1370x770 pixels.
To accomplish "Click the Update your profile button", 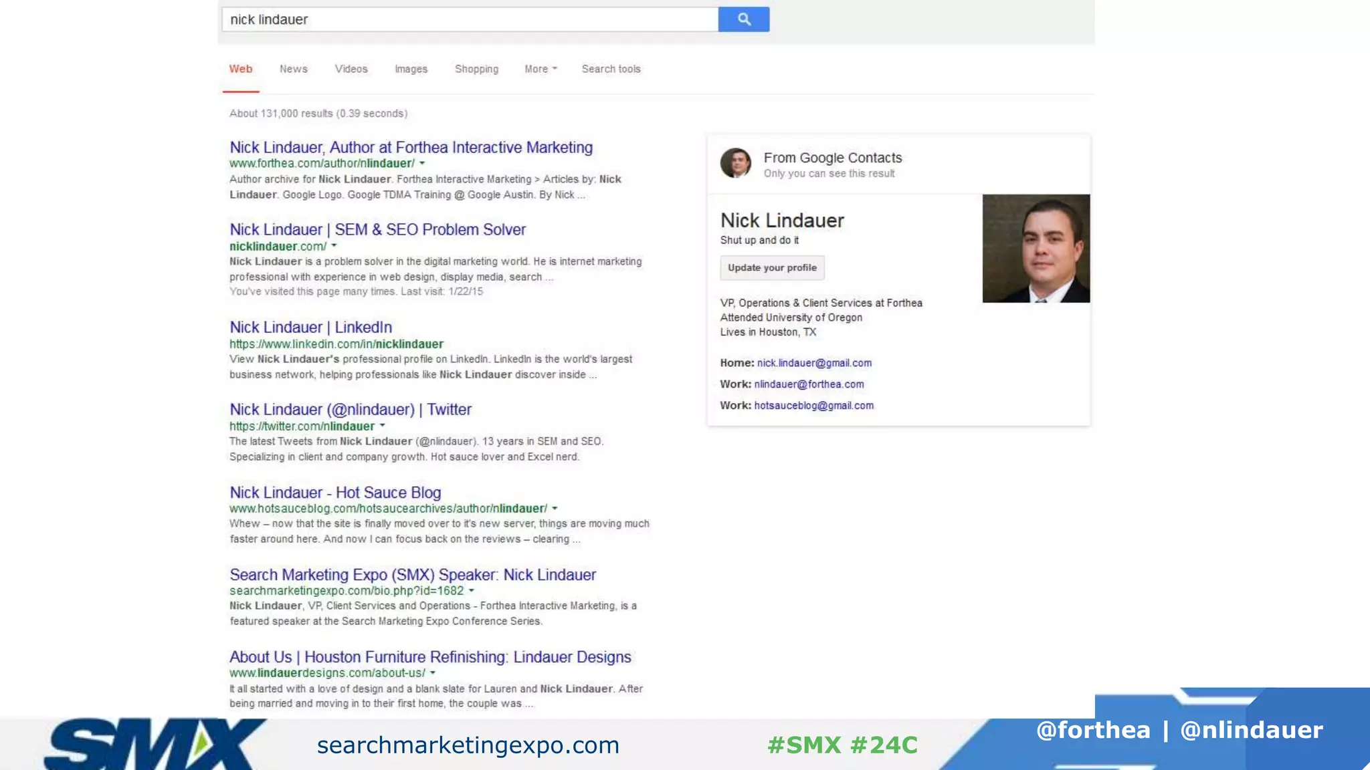I will coord(772,268).
